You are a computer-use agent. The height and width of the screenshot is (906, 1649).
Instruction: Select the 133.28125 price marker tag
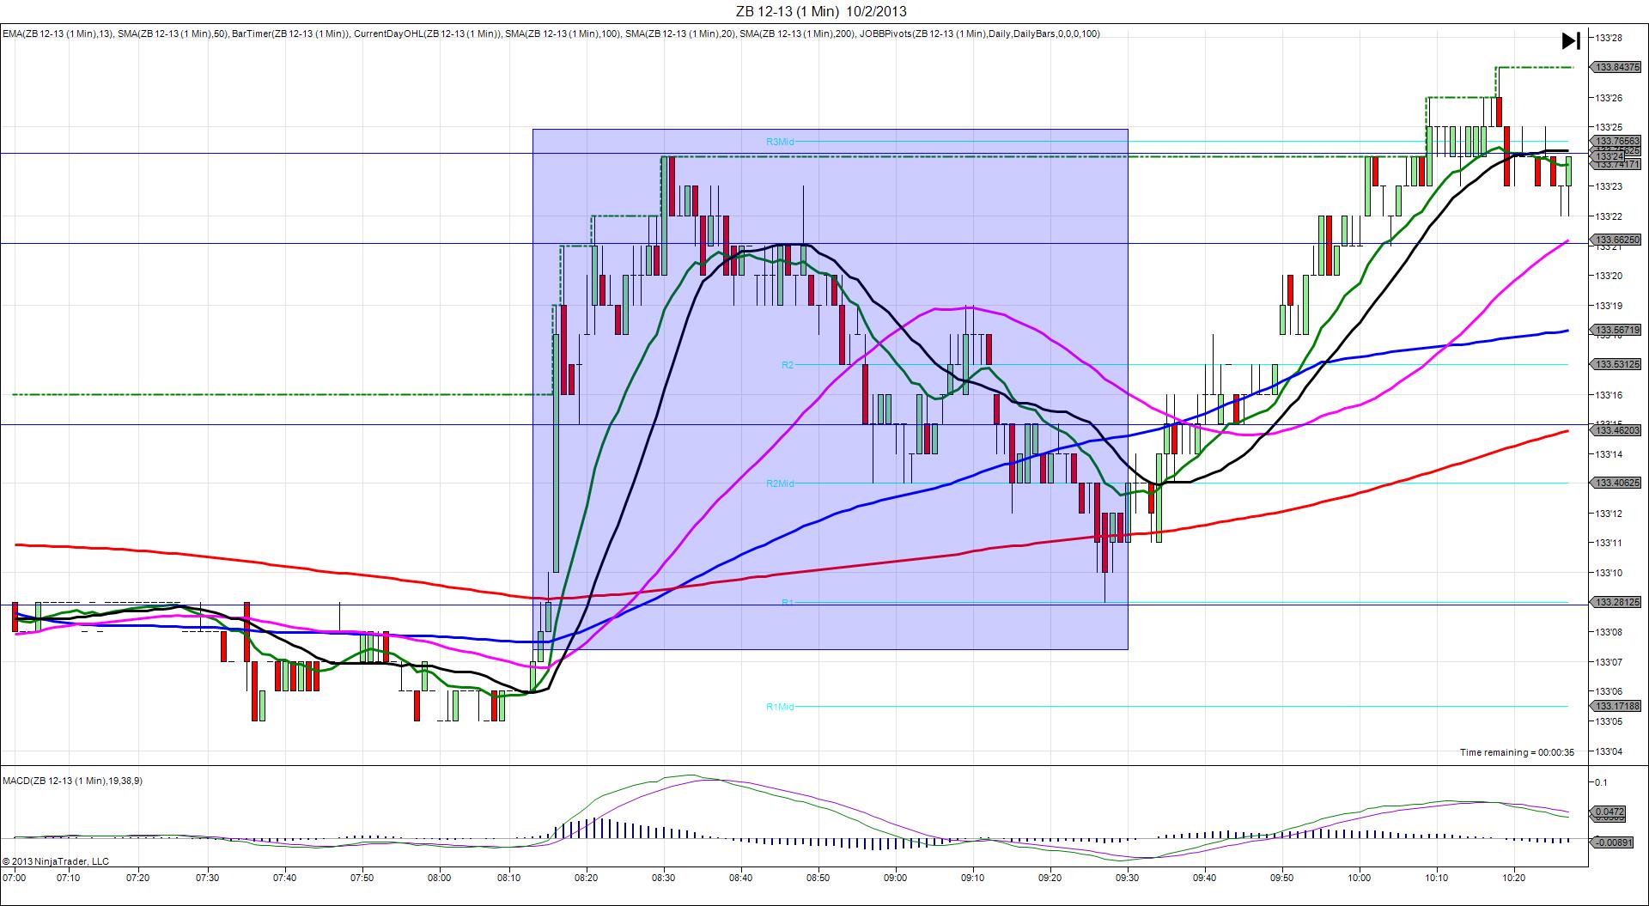(1616, 602)
